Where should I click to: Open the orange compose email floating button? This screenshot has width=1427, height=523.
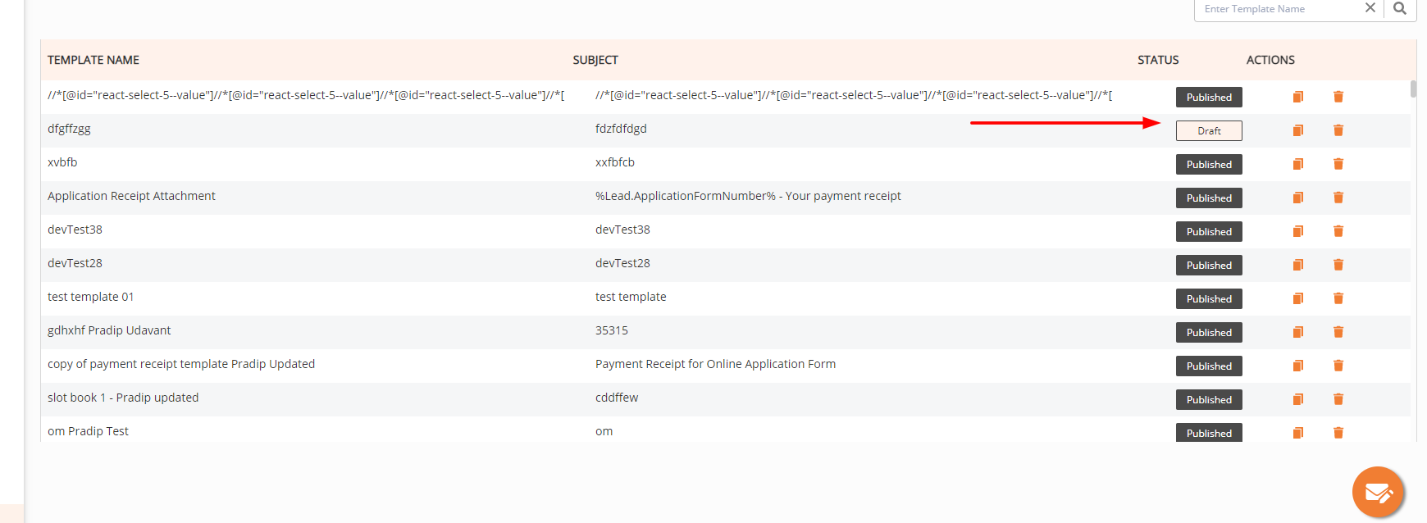point(1378,493)
